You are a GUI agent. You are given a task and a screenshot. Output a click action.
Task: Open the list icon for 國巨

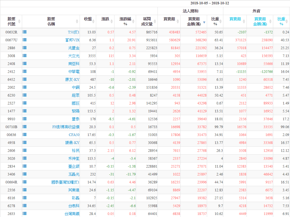(x=25, y=103)
